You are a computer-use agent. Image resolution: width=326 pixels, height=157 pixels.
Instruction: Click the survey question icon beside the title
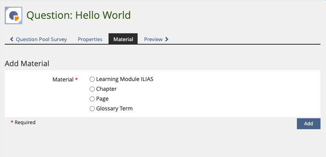13,16
